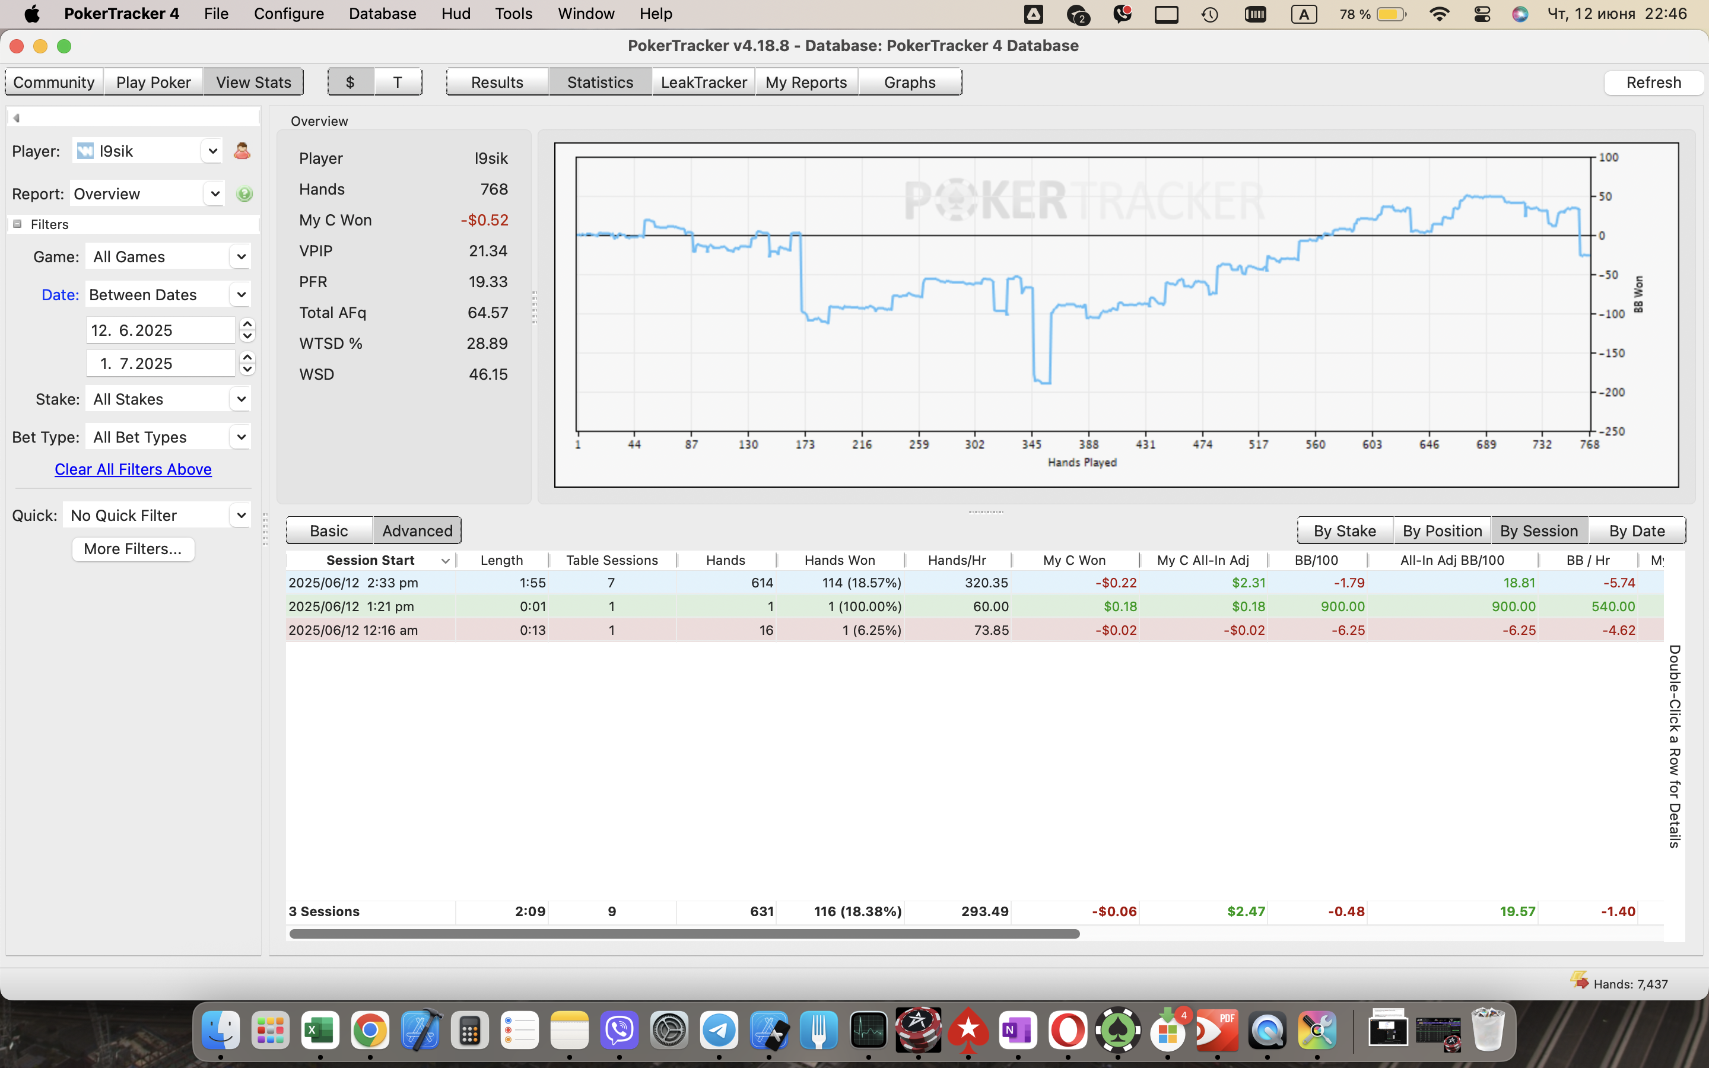
Task: Open Notes app in the dock
Action: pyautogui.click(x=569, y=1031)
